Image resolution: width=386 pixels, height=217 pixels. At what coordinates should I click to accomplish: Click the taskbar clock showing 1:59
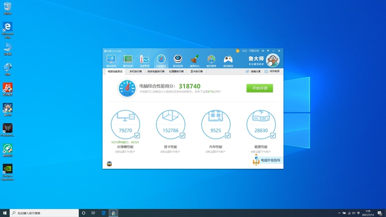[368, 213]
